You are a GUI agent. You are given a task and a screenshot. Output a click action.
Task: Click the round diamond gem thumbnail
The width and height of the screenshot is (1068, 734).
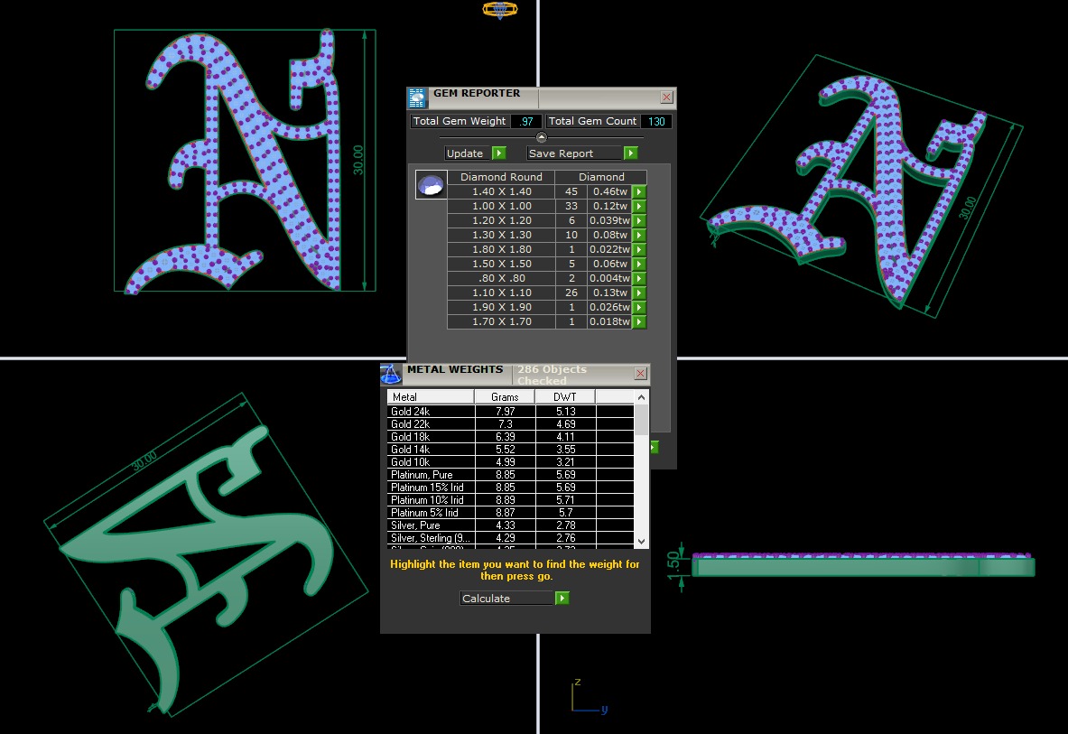(431, 185)
